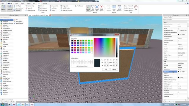Increase the Blue spinner value
Viewport: 189px width, 106px height.
117,65
